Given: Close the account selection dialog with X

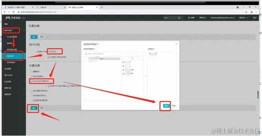Looking at the screenshot, I should pyautogui.click(x=176, y=44).
